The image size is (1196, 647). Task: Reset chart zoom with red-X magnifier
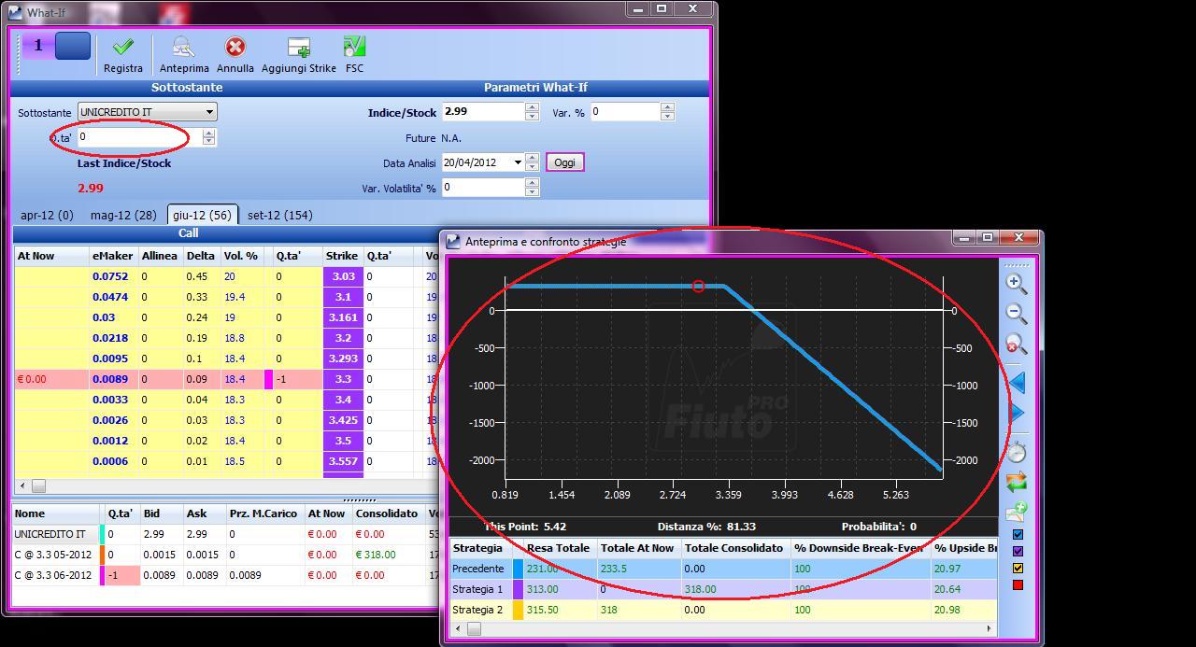[1016, 345]
